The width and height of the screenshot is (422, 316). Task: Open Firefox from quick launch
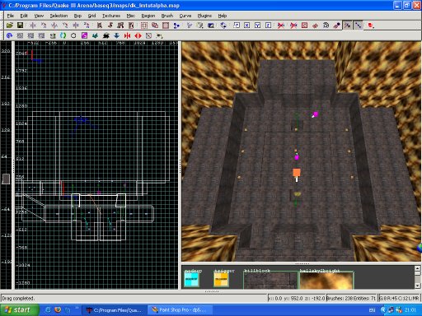point(58,310)
